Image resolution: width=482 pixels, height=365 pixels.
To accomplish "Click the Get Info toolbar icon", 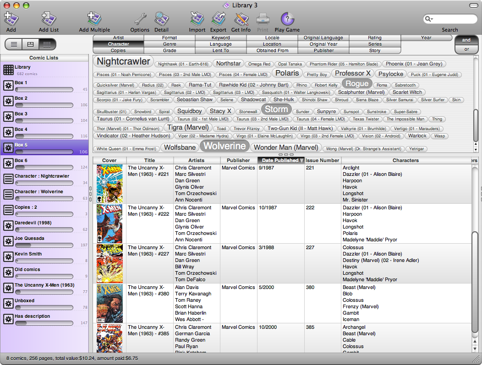I will 241,19.
